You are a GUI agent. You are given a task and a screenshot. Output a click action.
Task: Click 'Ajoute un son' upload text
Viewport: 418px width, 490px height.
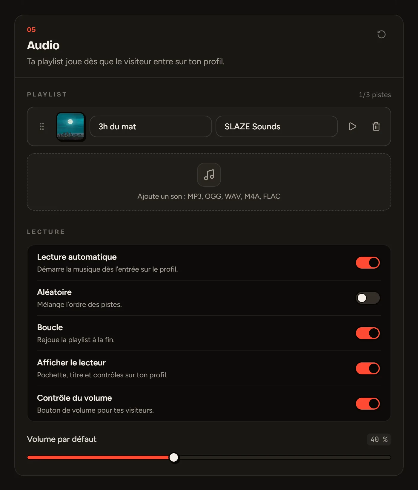click(x=209, y=196)
